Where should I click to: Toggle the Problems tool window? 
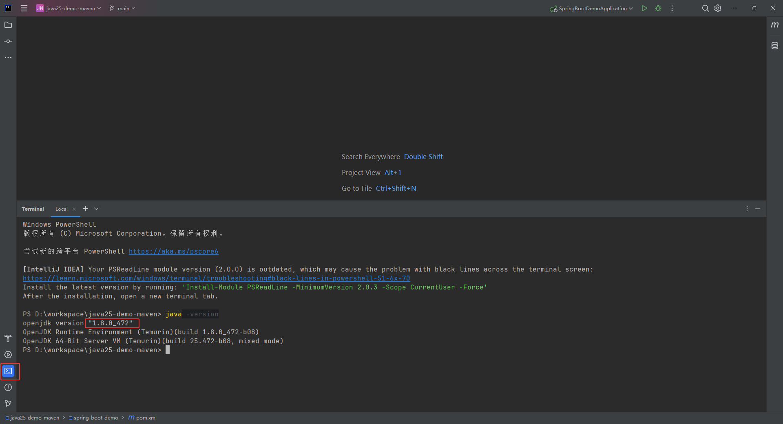(x=8, y=388)
